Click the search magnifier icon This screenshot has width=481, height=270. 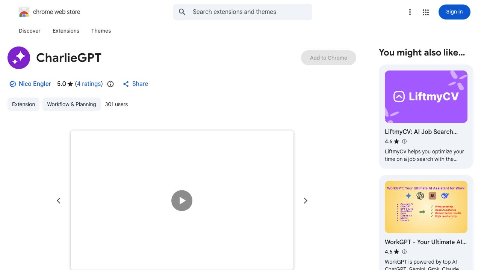click(x=182, y=12)
